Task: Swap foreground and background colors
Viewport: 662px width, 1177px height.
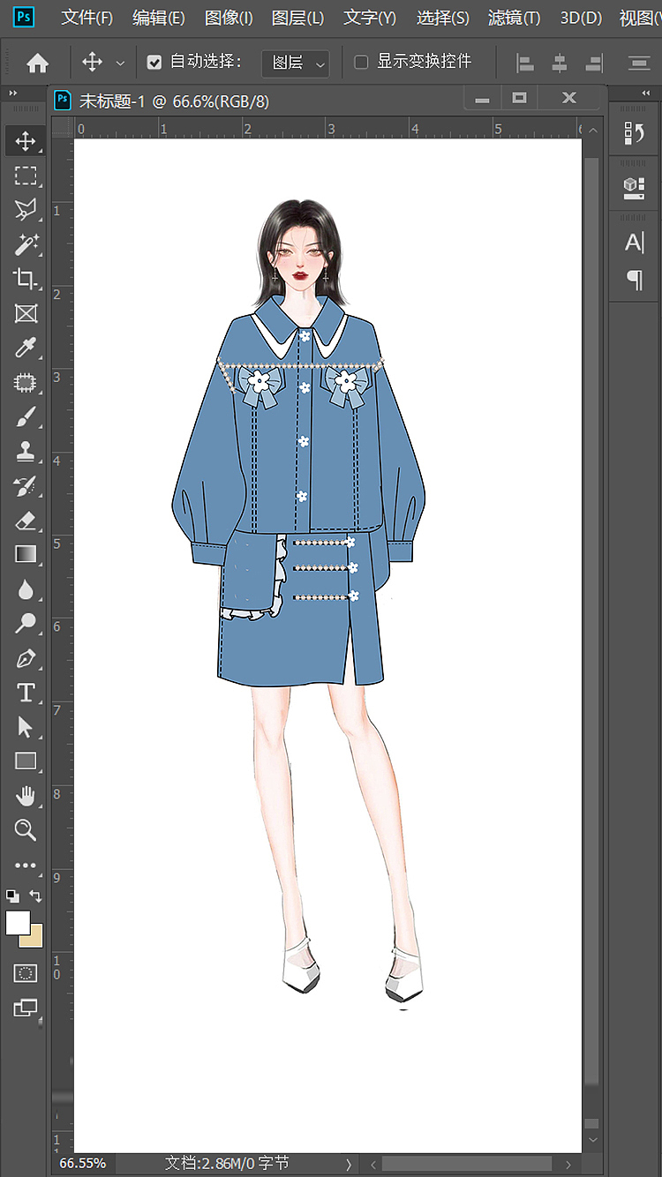Action: click(x=36, y=896)
